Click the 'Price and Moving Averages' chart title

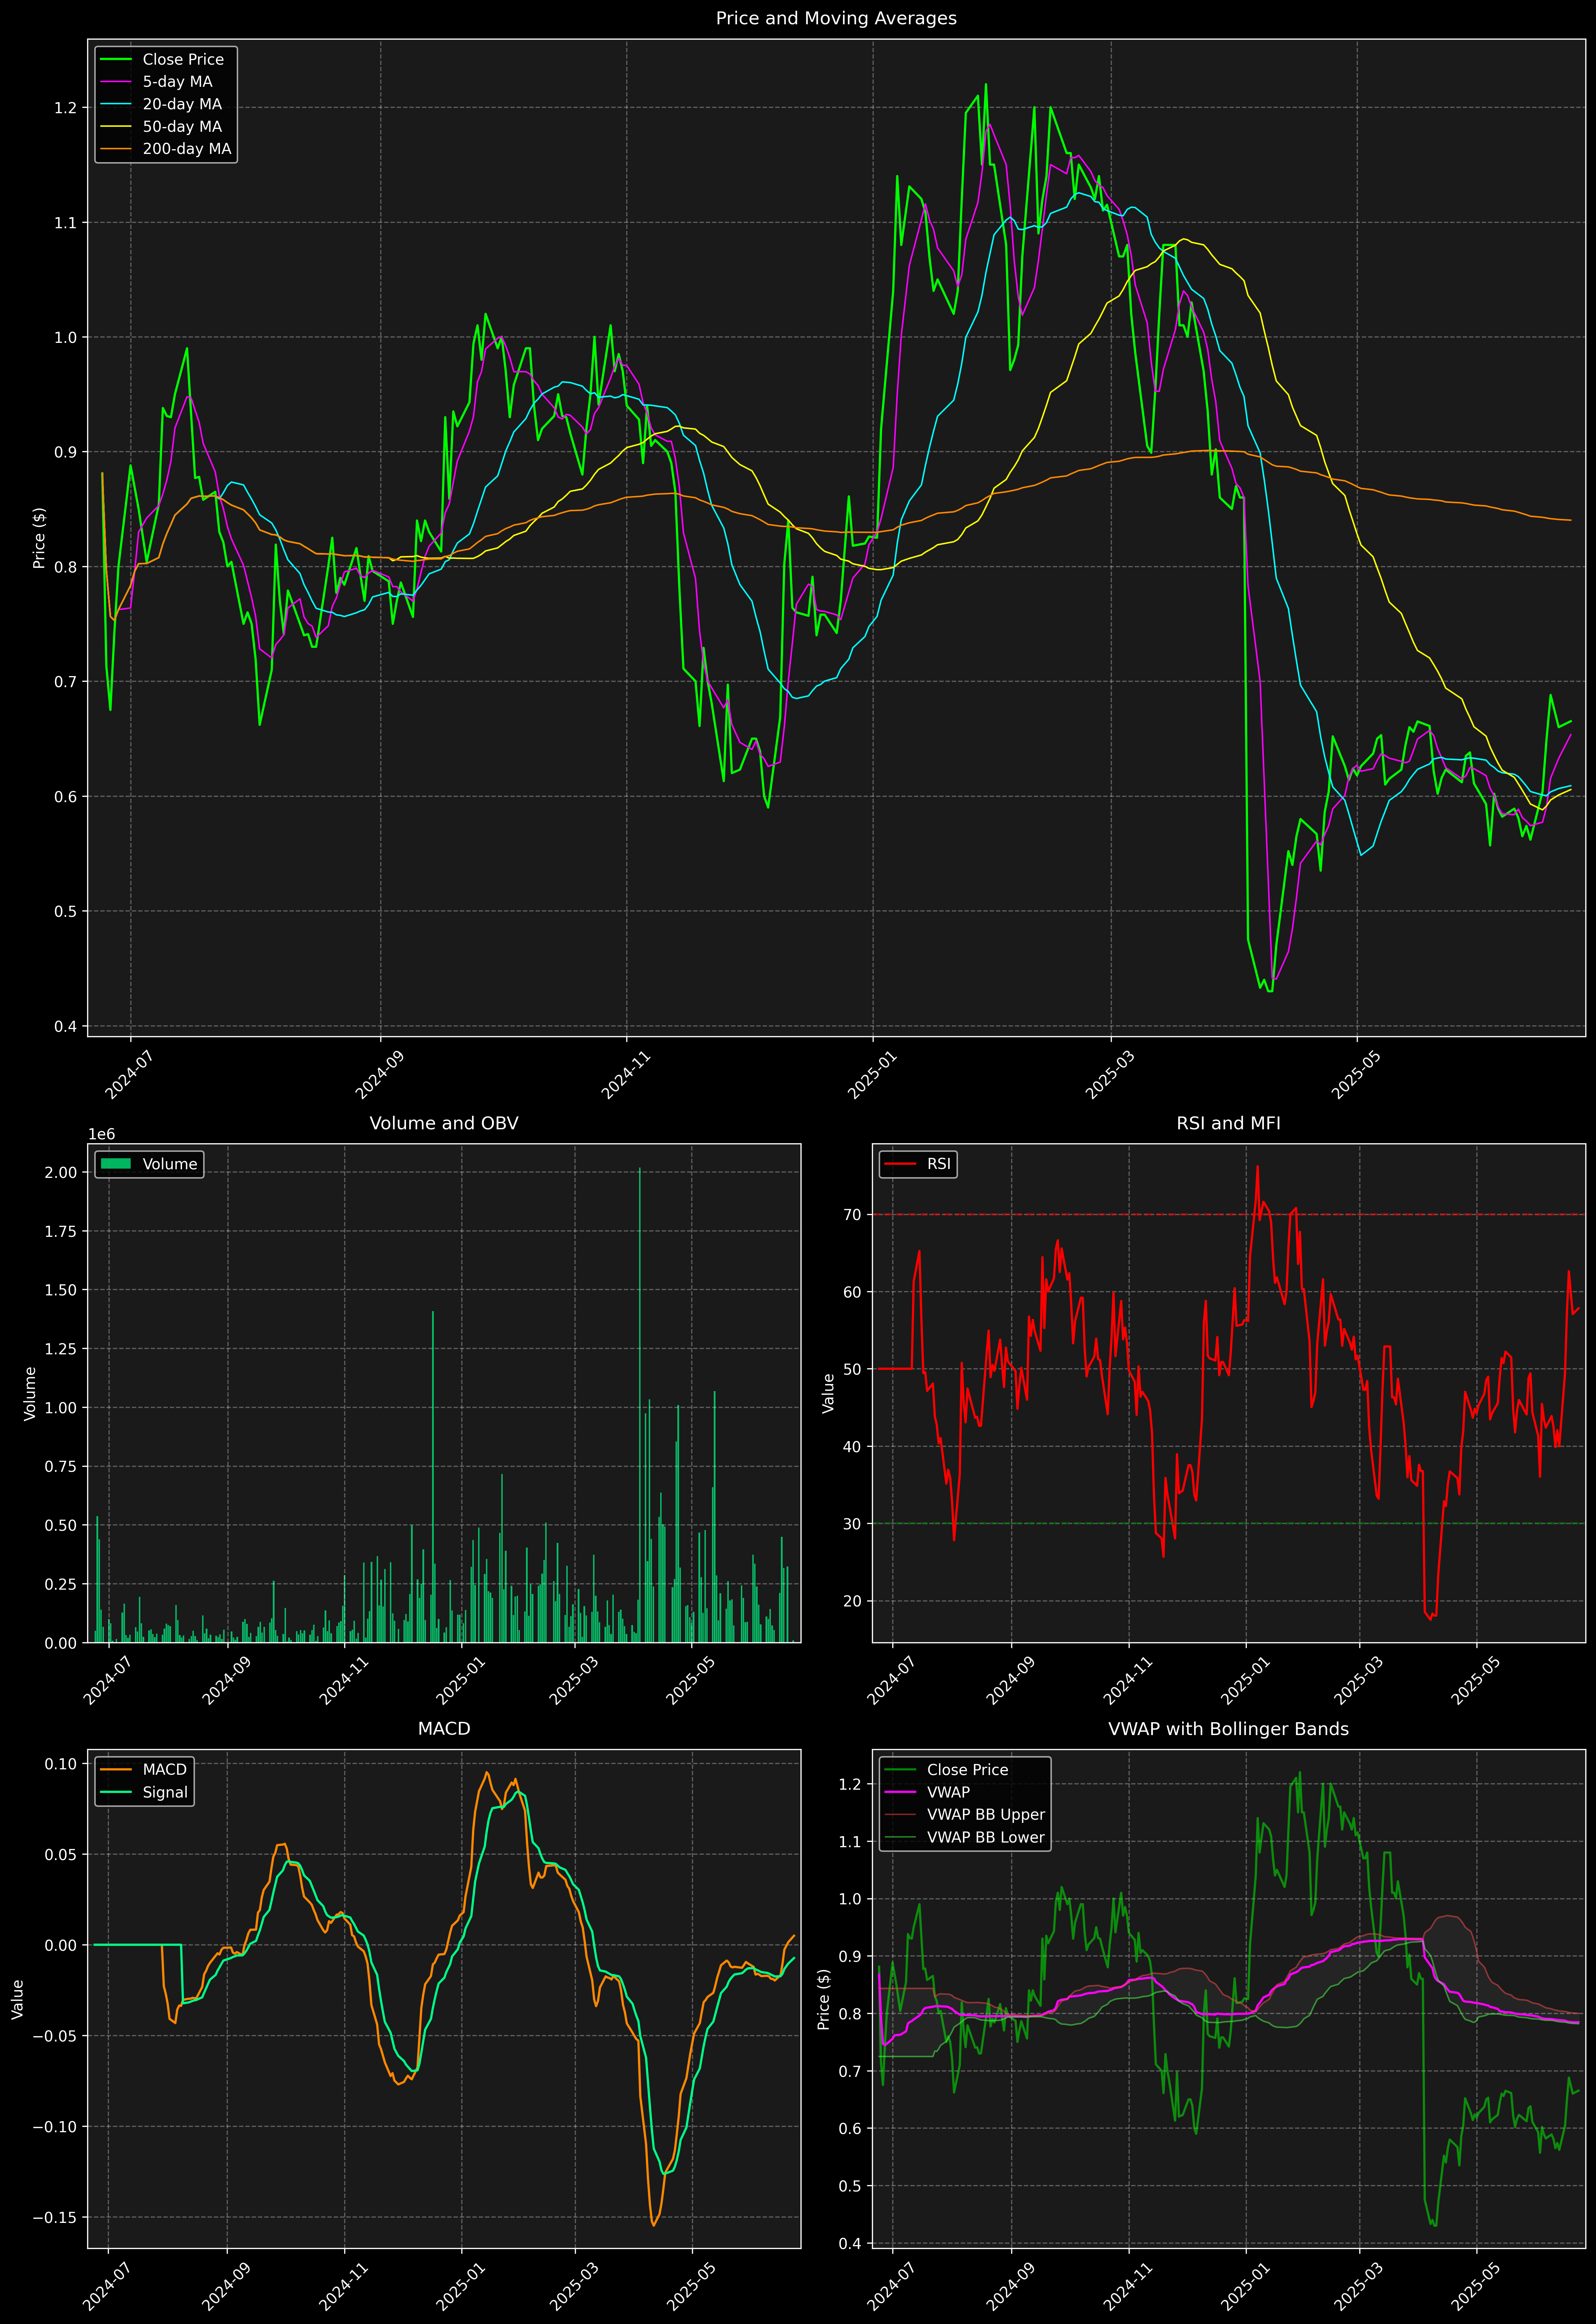(x=836, y=18)
